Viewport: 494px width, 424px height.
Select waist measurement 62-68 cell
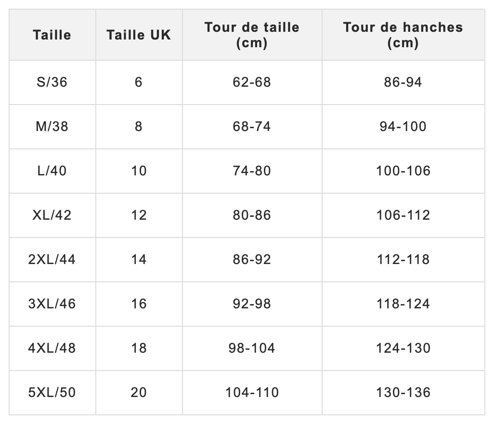[x=252, y=82]
